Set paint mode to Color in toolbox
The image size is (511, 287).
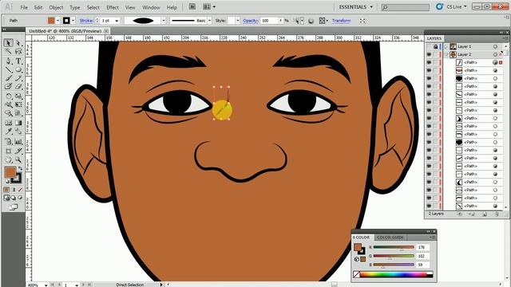click(6, 190)
